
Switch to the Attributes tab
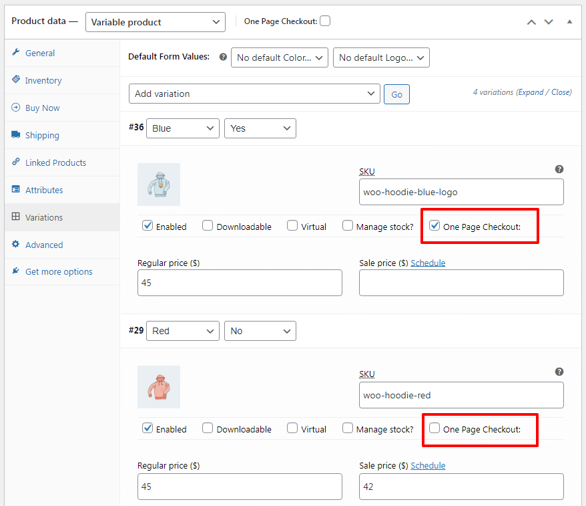pos(44,190)
